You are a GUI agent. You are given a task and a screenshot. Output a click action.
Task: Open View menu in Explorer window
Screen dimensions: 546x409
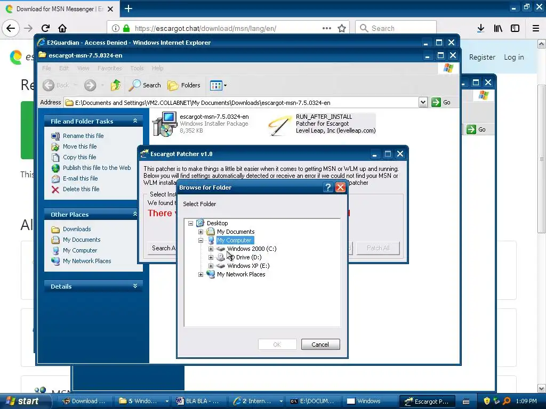83,68
